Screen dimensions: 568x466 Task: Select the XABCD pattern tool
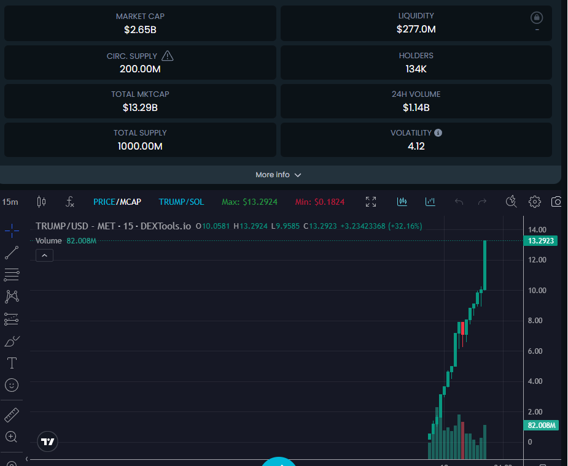tap(12, 297)
